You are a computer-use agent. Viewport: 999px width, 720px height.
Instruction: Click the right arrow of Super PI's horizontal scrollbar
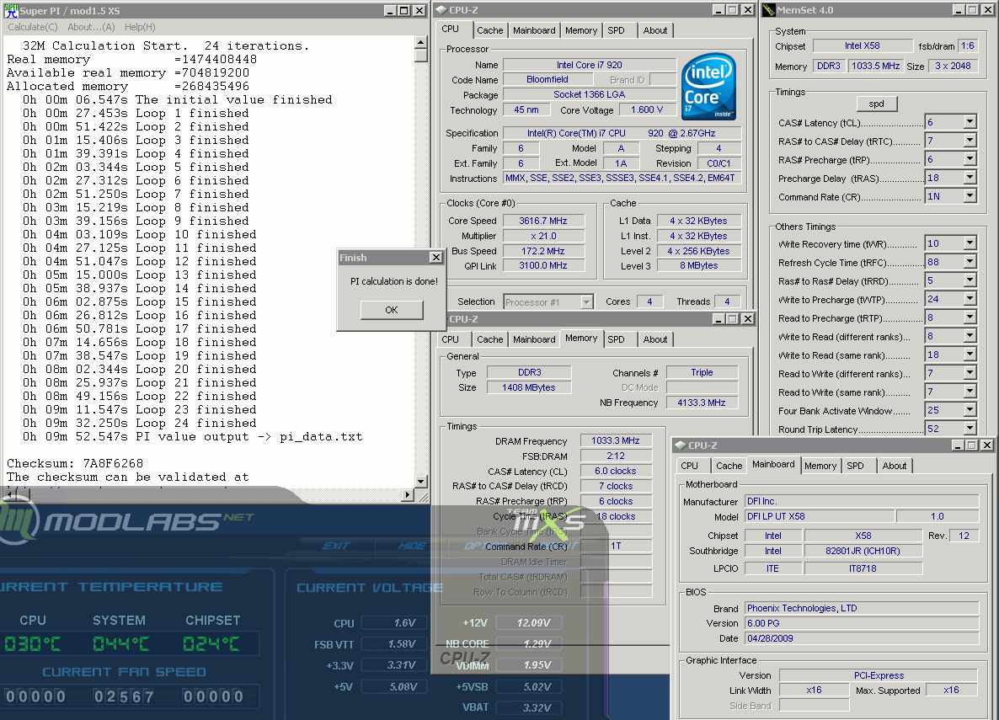(409, 494)
